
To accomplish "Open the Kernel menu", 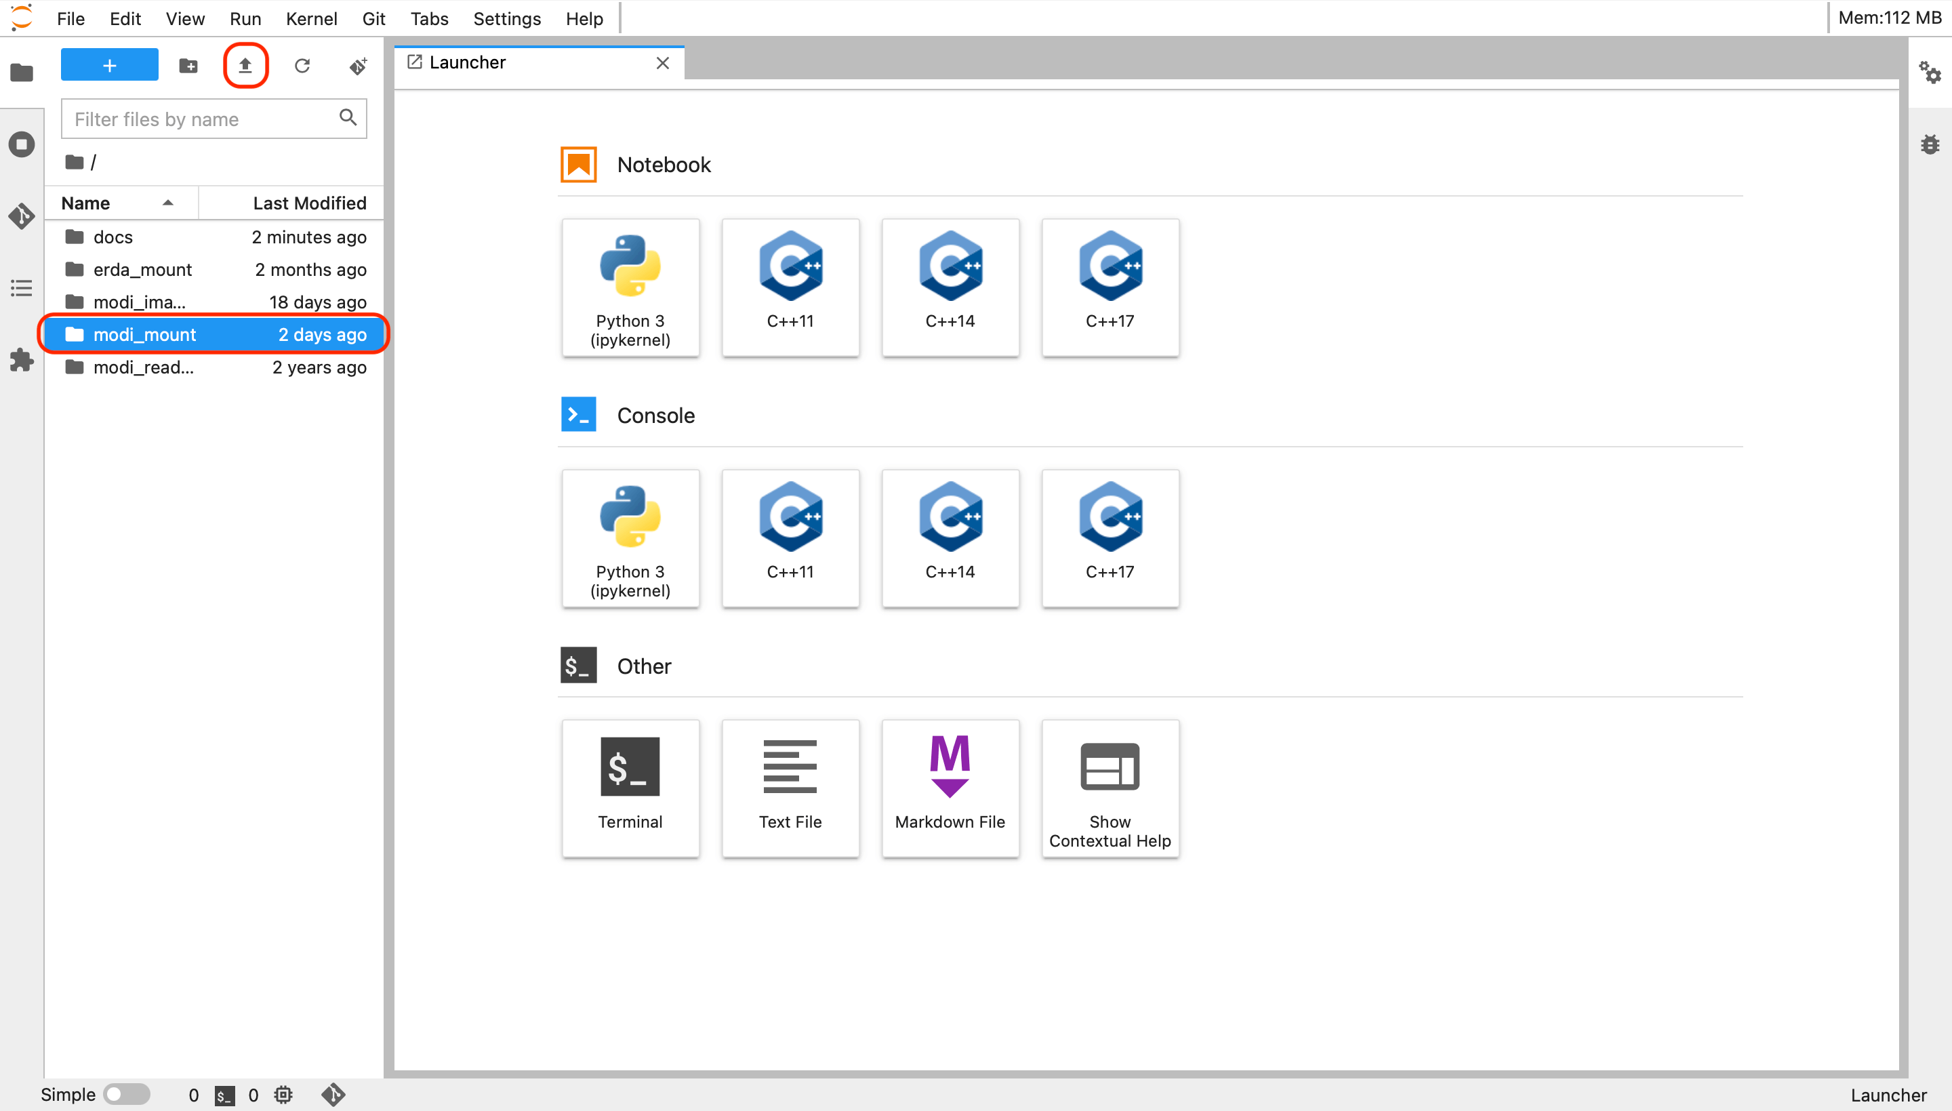I will 311,18.
